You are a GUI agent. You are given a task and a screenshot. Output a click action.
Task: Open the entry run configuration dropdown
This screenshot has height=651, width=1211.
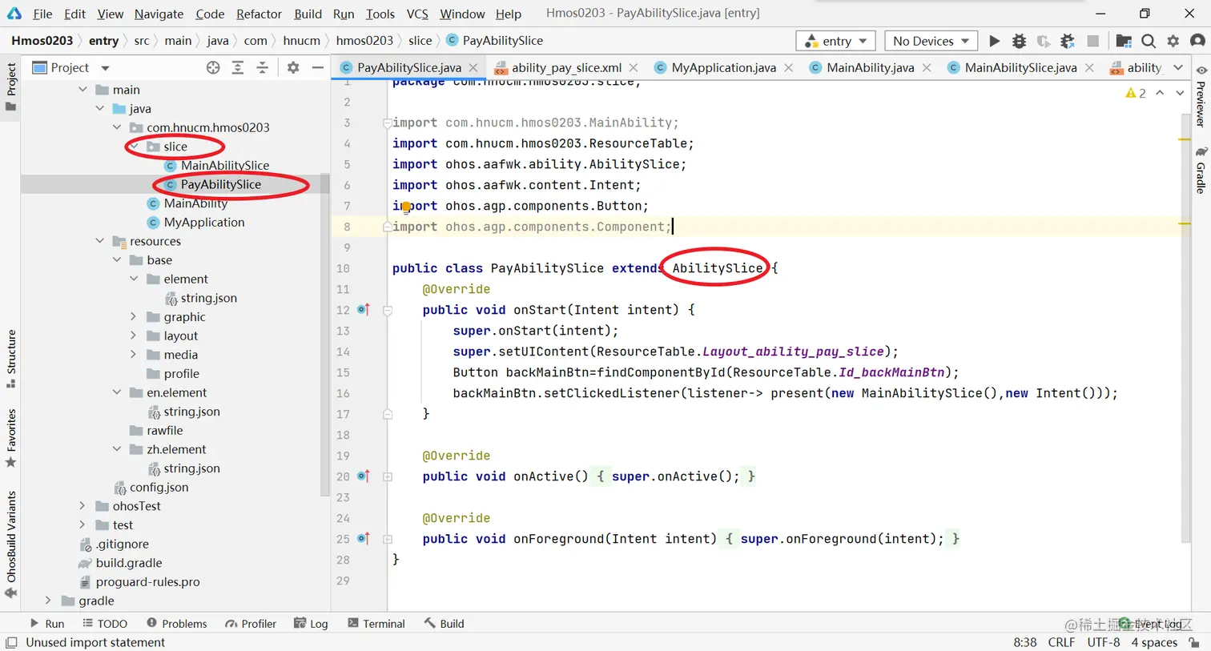835,41
